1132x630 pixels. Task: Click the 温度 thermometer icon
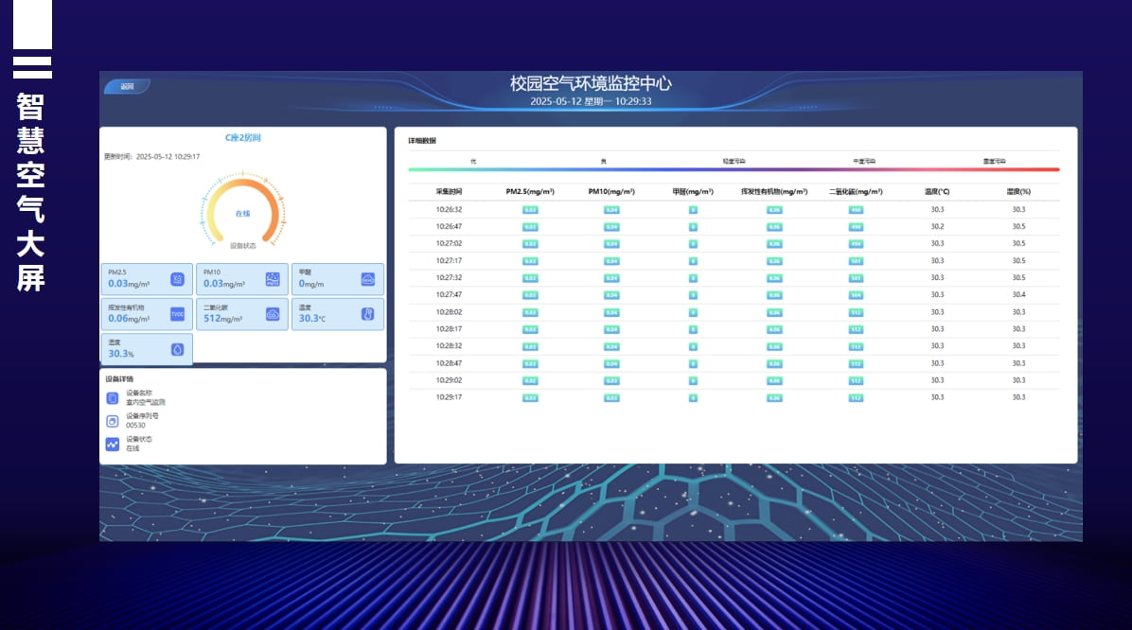(368, 314)
